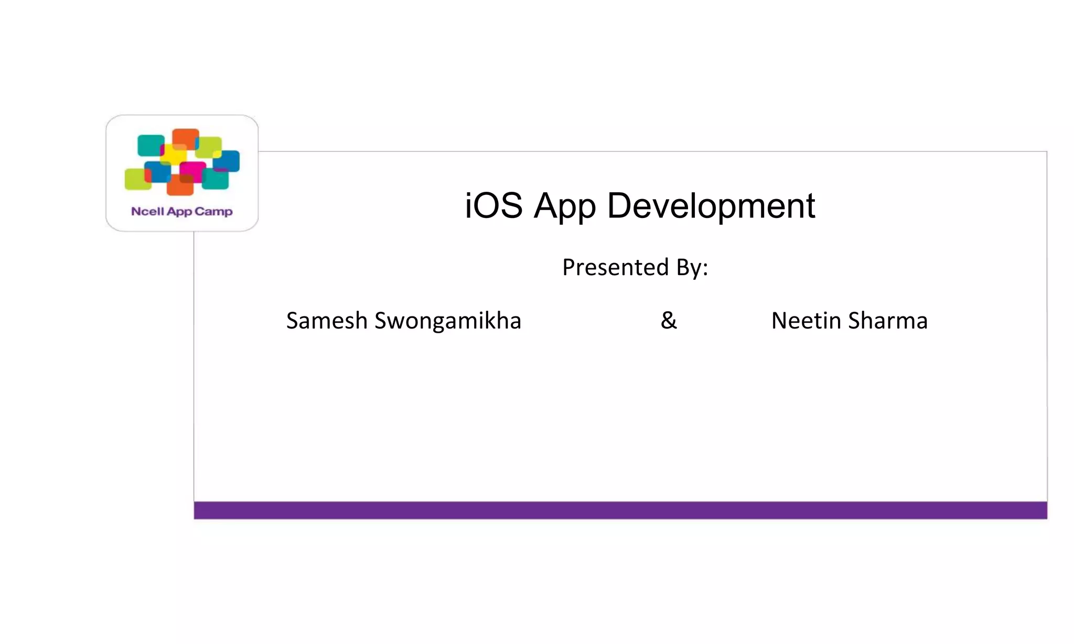Click the 'Ncell App Camp' logo caption
The image size is (1074, 644).
[x=182, y=211]
